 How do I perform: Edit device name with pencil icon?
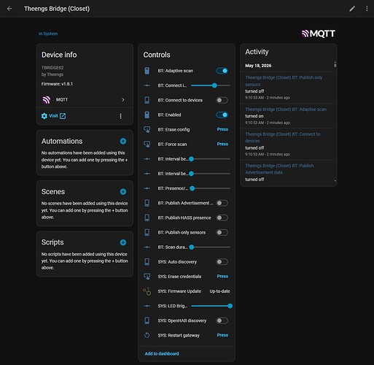click(x=352, y=9)
